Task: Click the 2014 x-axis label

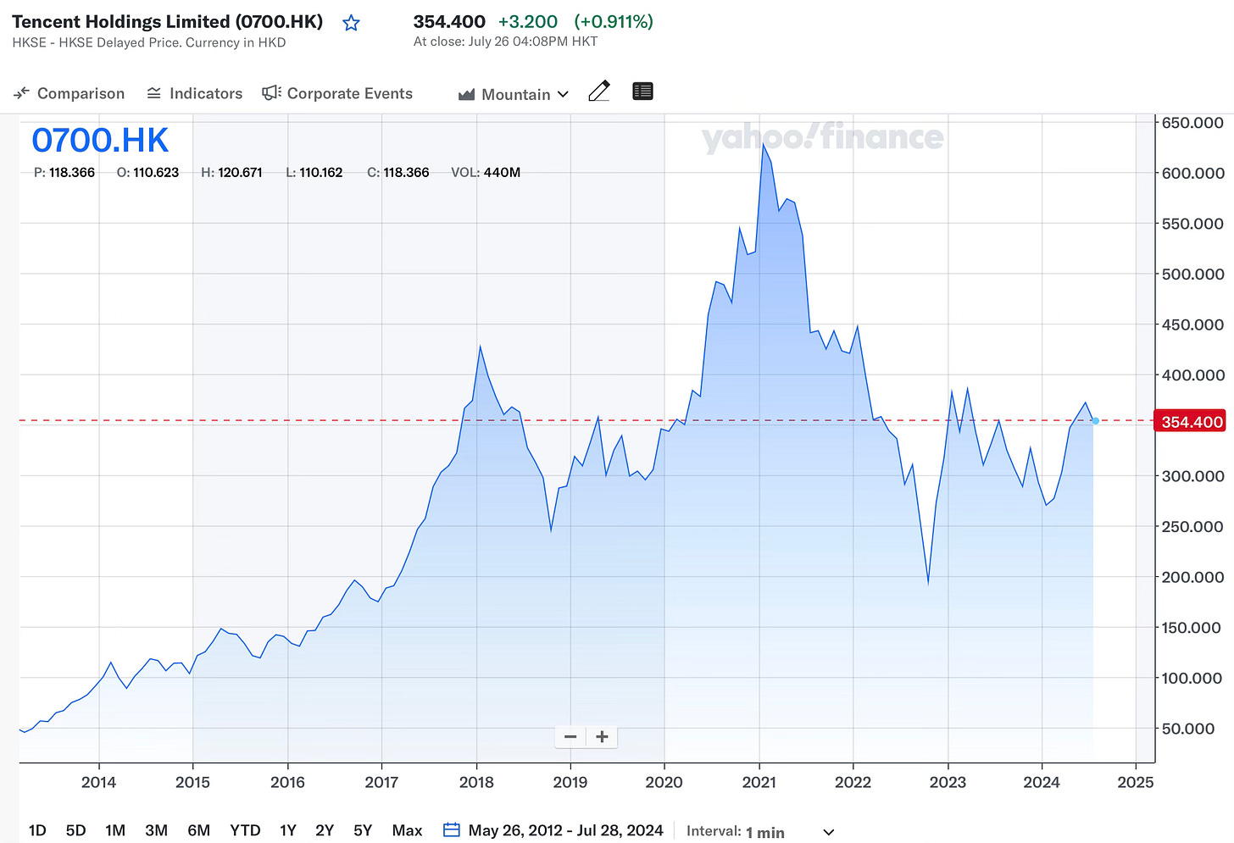Action: pos(98,782)
